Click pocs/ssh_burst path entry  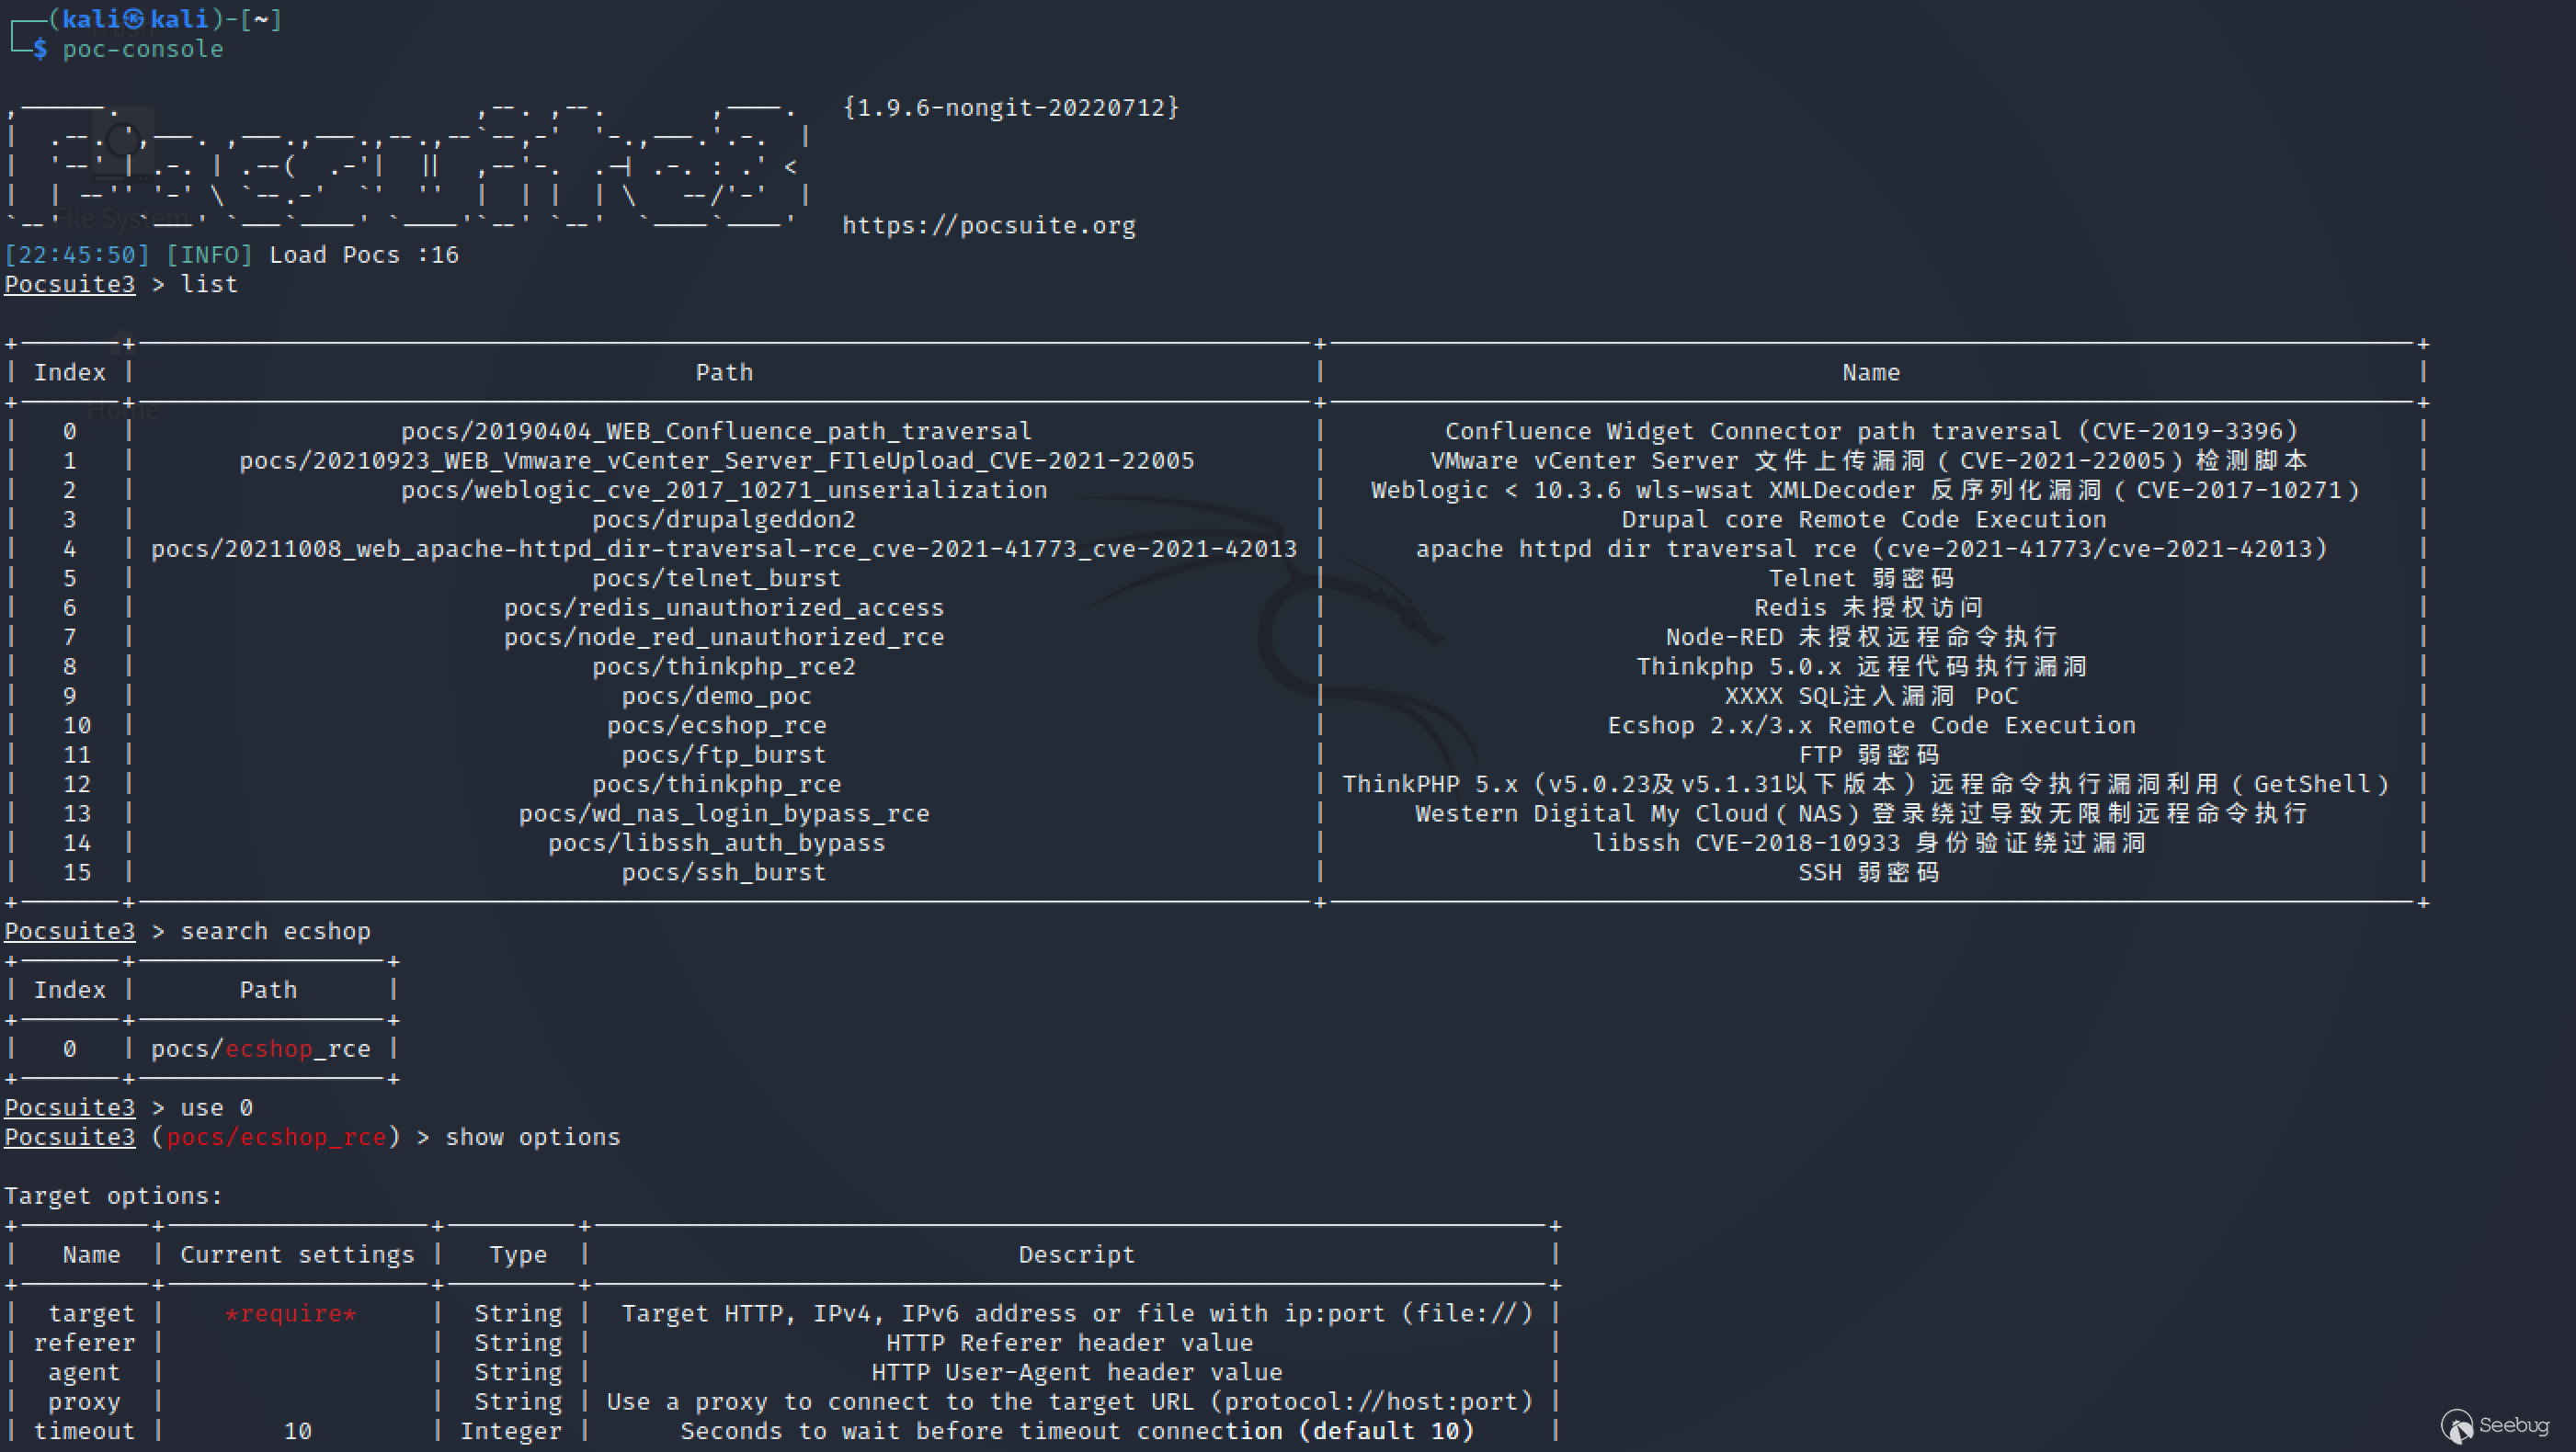(x=723, y=872)
